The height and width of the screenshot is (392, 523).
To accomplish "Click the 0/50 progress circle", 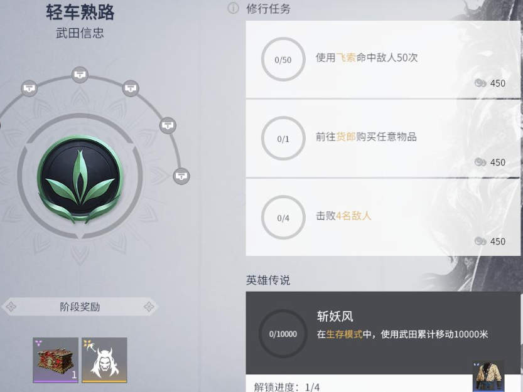I will pyautogui.click(x=283, y=60).
